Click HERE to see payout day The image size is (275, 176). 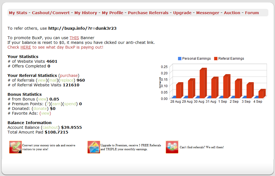coord(26,47)
